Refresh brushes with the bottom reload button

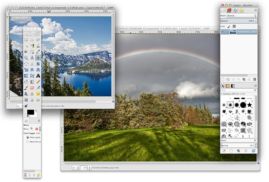tap(253, 151)
